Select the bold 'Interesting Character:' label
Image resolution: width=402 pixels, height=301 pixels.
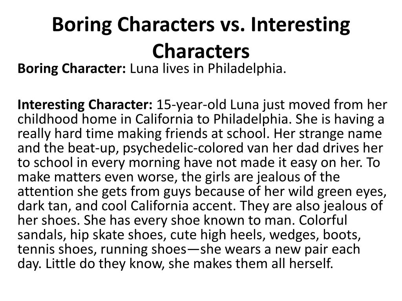pyautogui.click(x=85, y=105)
